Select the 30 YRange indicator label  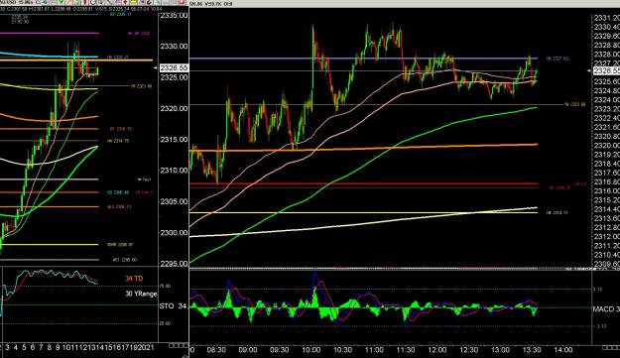[x=141, y=294]
